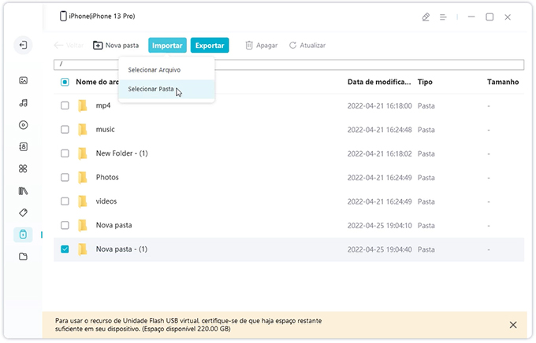Open the Videos section in sidebar
The height and width of the screenshot is (343, 536).
tap(24, 124)
